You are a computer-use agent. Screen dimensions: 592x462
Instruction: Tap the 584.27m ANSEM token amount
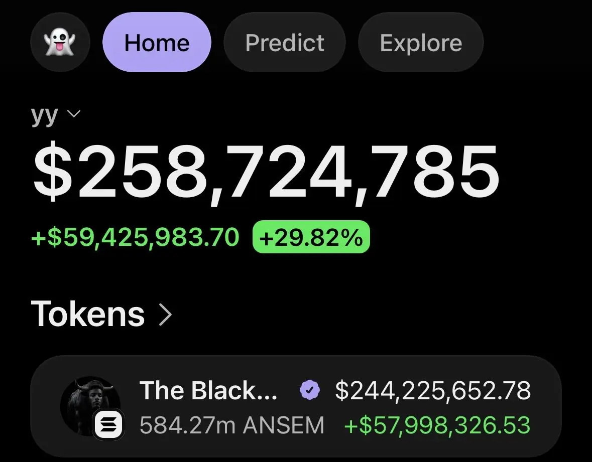pyautogui.click(x=232, y=425)
